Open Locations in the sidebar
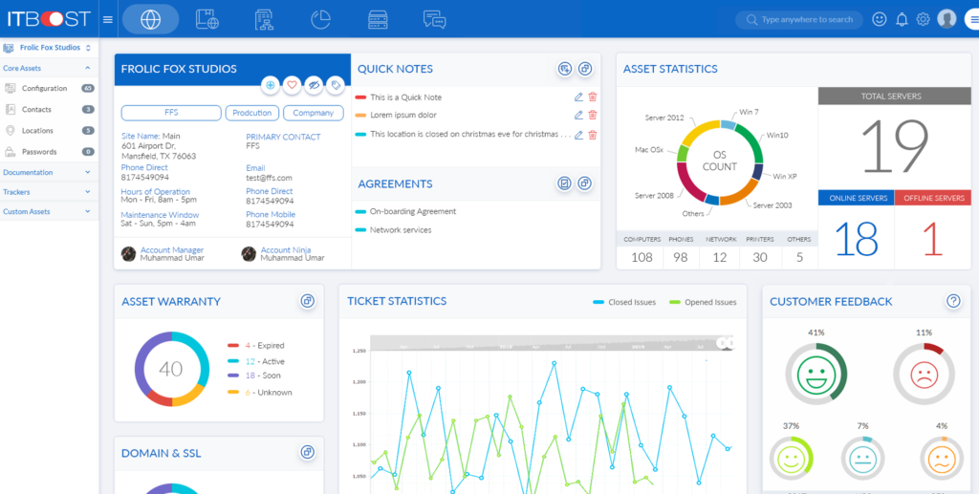Image resolution: width=979 pixels, height=494 pixels. point(49,131)
